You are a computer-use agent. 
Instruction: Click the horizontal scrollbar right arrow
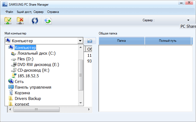pos(89,109)
